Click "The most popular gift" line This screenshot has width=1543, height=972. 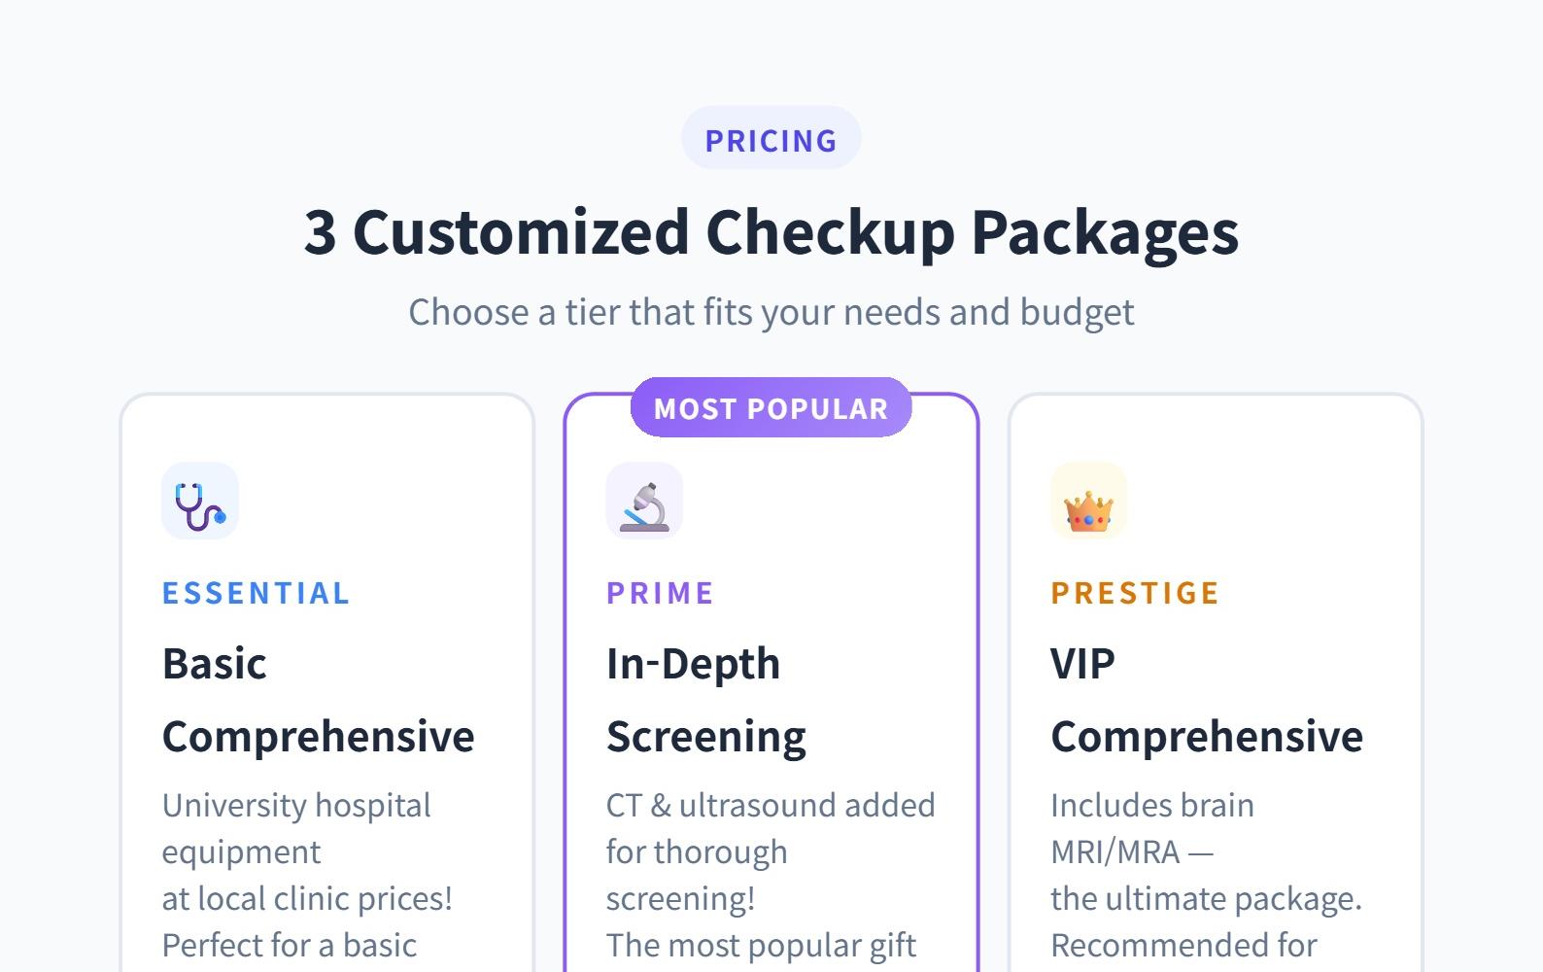click(761, 945)
